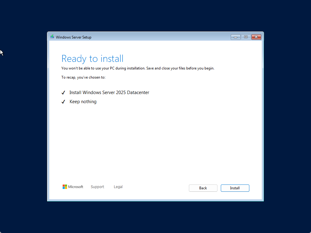This screenshot has width=311, height=233.
Task: Minimize the Windows Server Setup window
Action: 236,37
